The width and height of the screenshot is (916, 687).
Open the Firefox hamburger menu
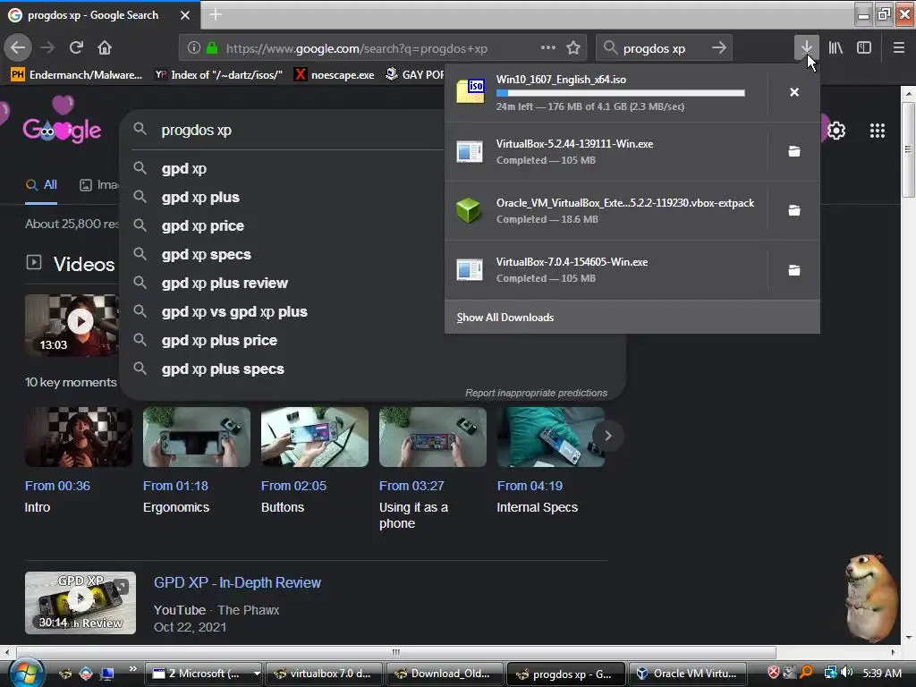[899, 48]
